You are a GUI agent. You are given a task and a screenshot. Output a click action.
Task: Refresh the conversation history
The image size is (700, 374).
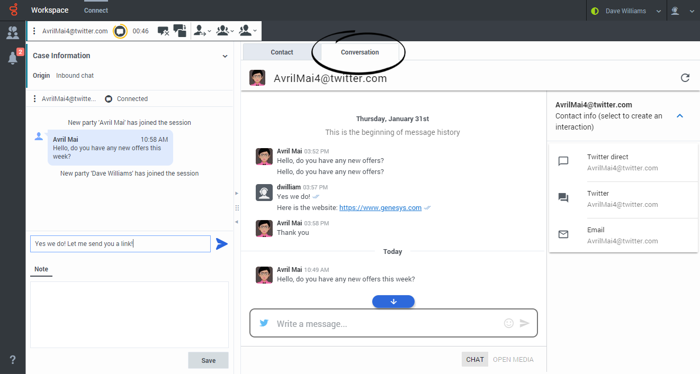[685, 78]
